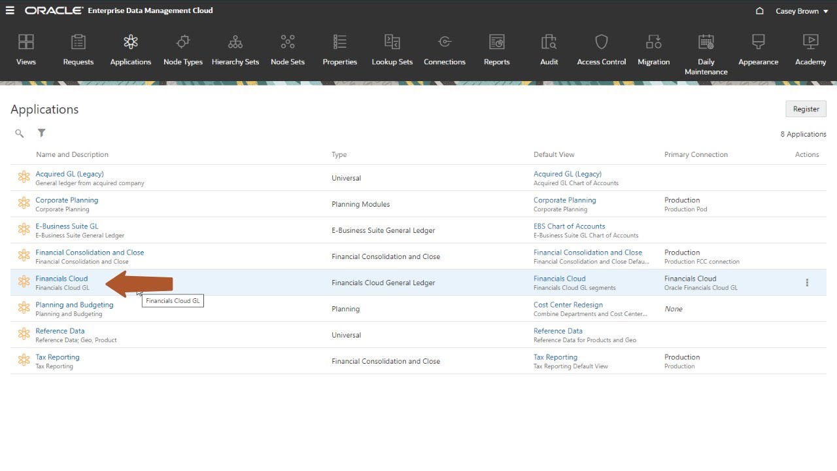This screenshot has height=471, width=837.
Task: Open the filter funnel icon
Action: 42,133
